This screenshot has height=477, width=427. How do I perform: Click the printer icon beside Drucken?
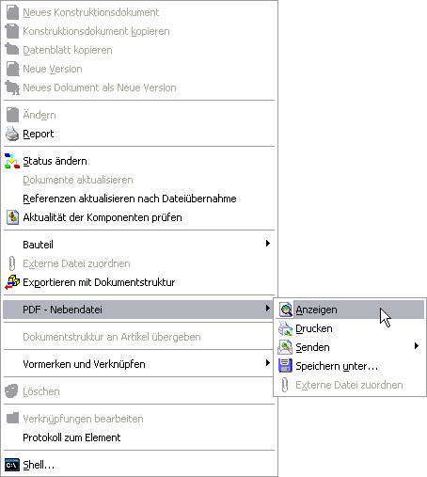coord(285,328)
